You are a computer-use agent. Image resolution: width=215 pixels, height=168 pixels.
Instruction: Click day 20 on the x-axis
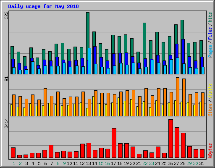point(132,163)
